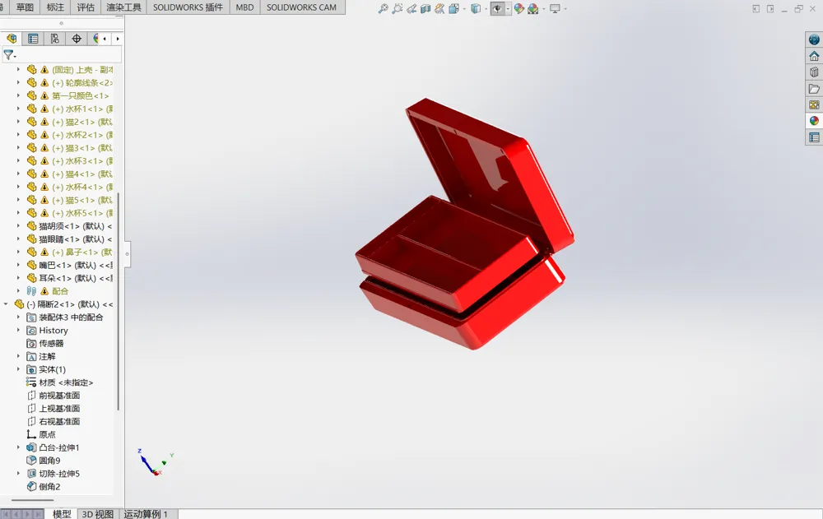Screen dimensions: 823x519
Task: Open the SOLIDWORKS Resources task pane icon
Action: point(814,39)
